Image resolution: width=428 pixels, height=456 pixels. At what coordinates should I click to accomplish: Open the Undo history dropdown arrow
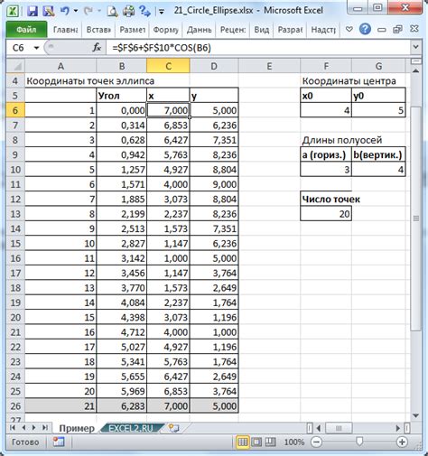point(76,11)
